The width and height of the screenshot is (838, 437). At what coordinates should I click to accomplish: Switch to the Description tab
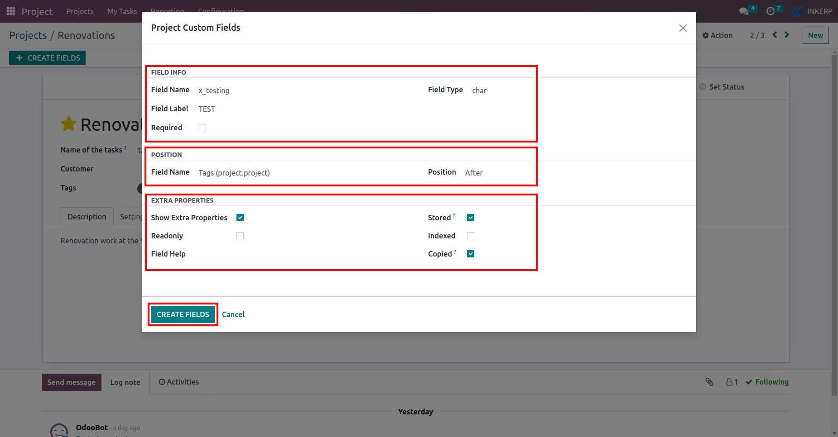coord(87,217)
